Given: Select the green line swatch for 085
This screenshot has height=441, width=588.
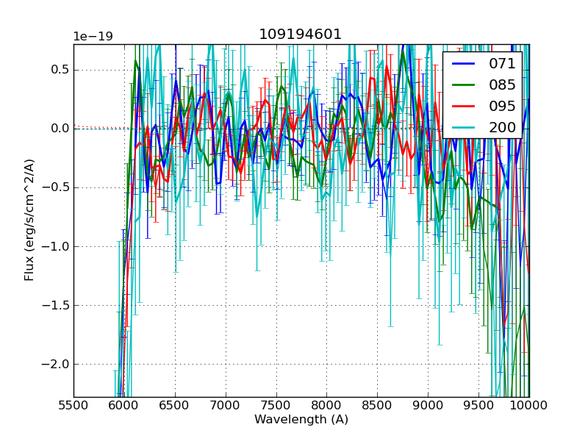Looking at the screenshot, I should tap(463, 85).
